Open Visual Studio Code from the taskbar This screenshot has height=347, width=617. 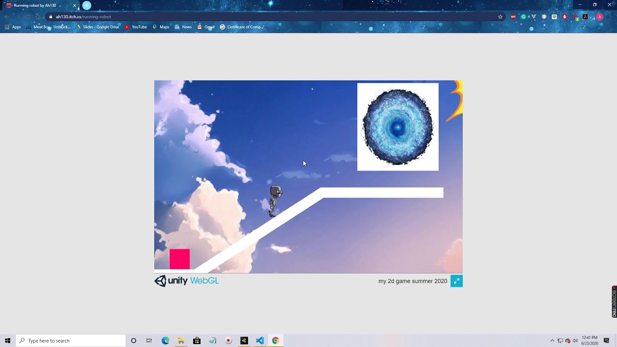coord(259,341)
